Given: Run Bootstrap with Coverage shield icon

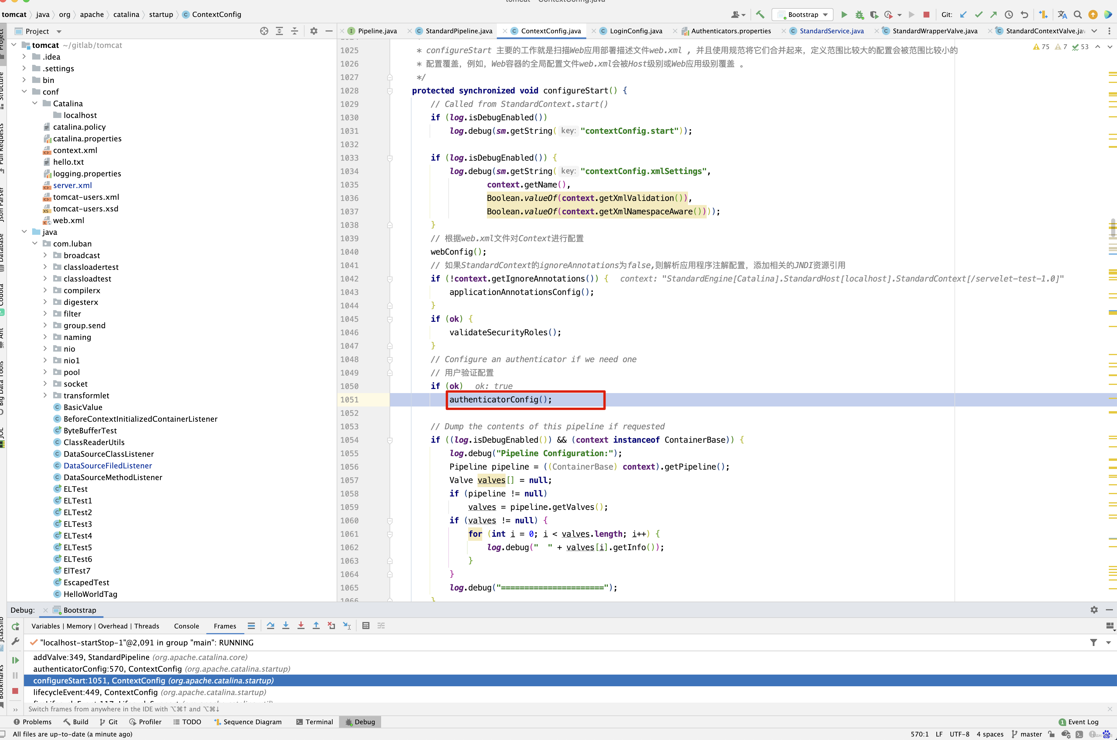Looking at the screenshot, I should [x=874, y=15].
